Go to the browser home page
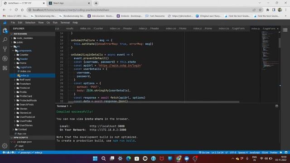 point(22,10)
